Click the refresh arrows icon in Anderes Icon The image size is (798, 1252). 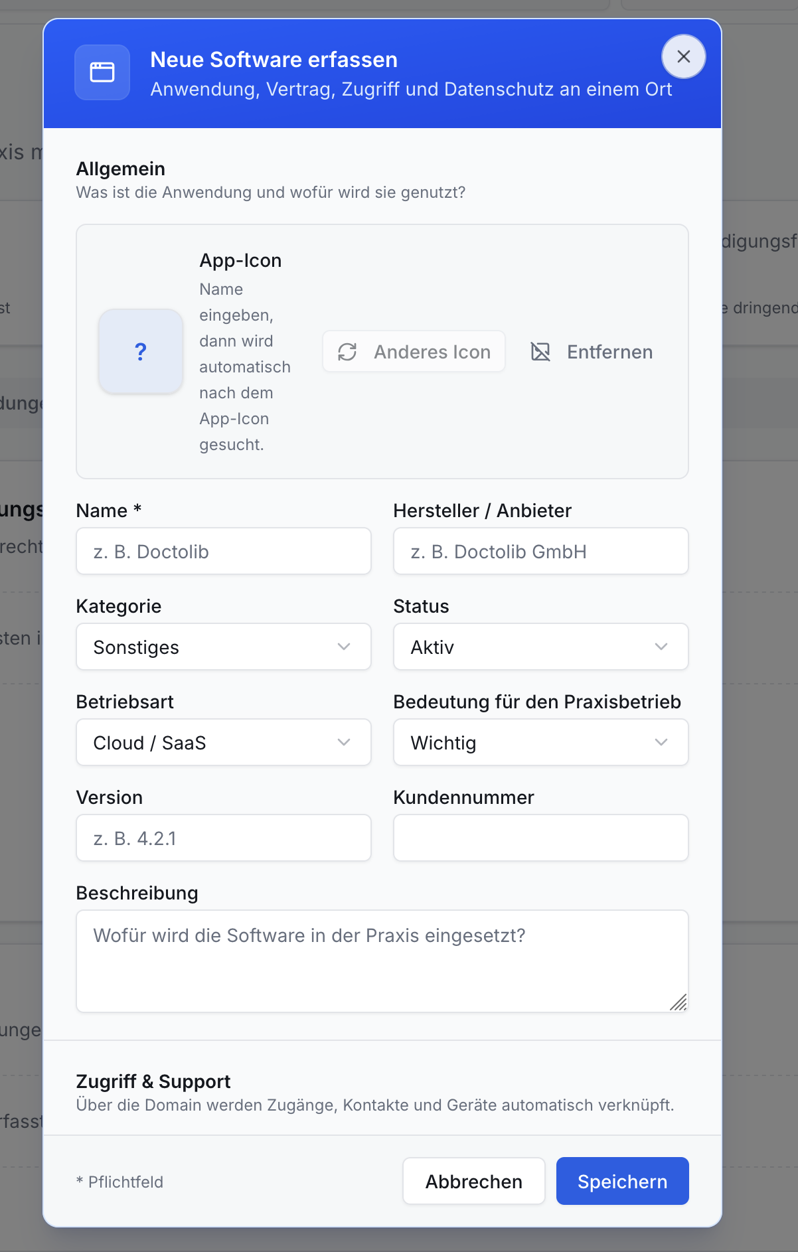coord(347,352)
